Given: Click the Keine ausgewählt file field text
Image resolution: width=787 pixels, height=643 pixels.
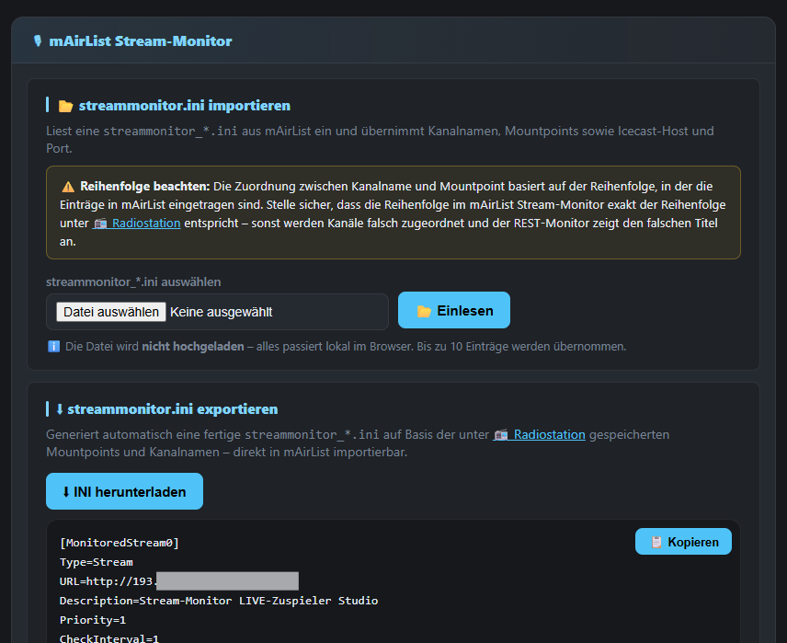Looking at the screenshot, I should [221, 312].
